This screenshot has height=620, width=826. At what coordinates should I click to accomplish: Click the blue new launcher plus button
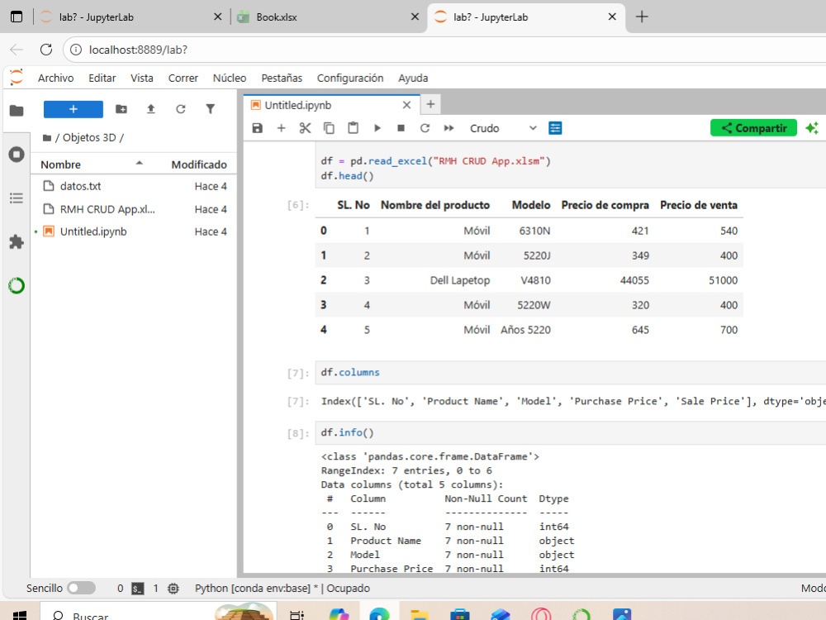pos(74,109)
